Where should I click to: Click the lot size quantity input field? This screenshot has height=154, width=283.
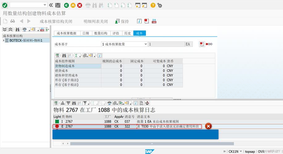click(166, 44)
